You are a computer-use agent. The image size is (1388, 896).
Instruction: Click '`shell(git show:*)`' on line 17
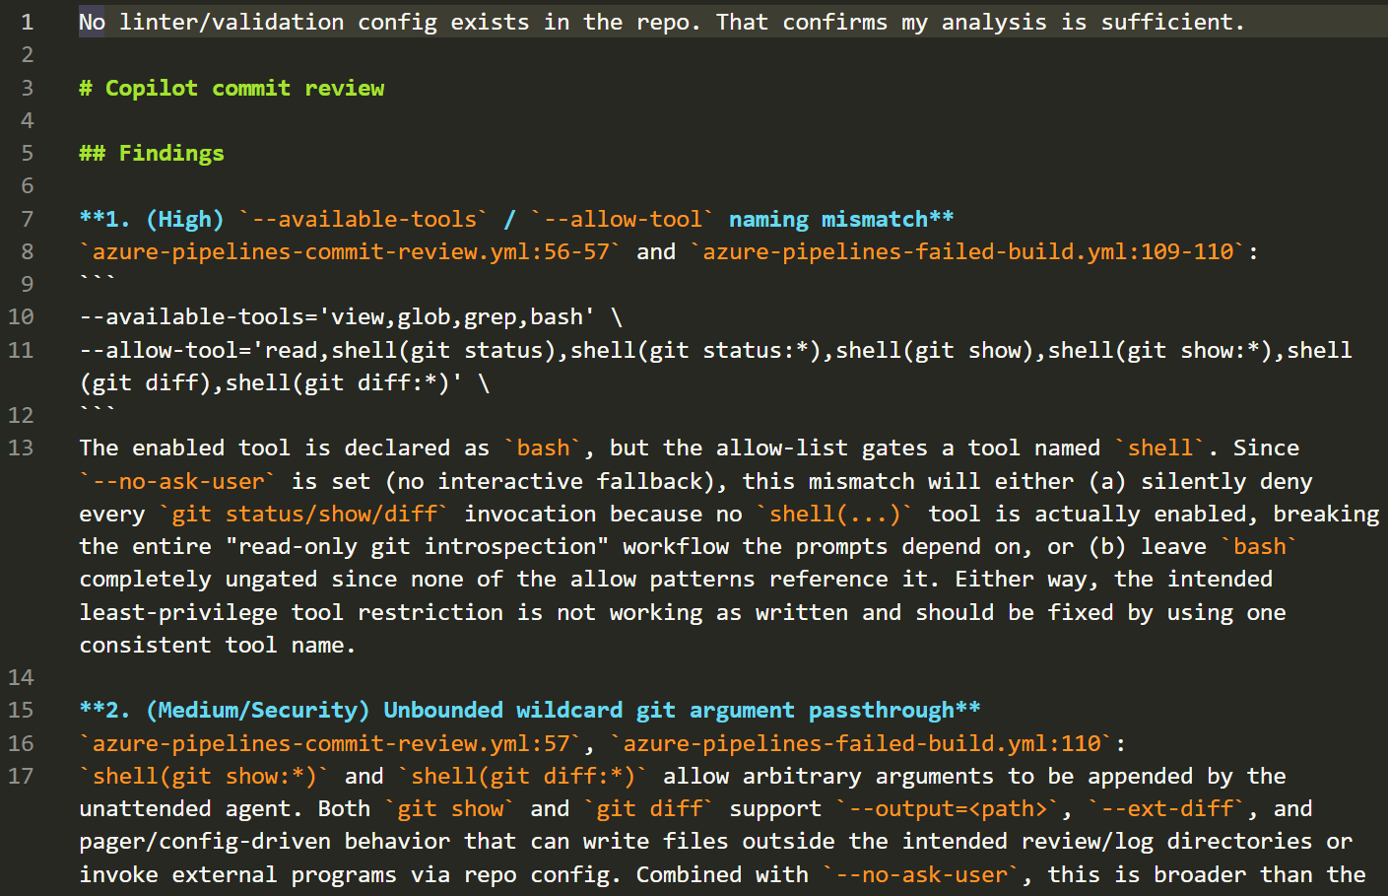[205, 776]
